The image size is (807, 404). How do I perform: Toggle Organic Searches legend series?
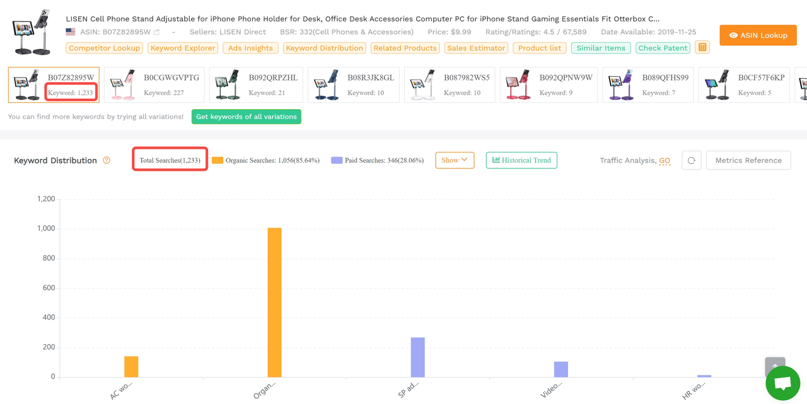pos(265,160)
